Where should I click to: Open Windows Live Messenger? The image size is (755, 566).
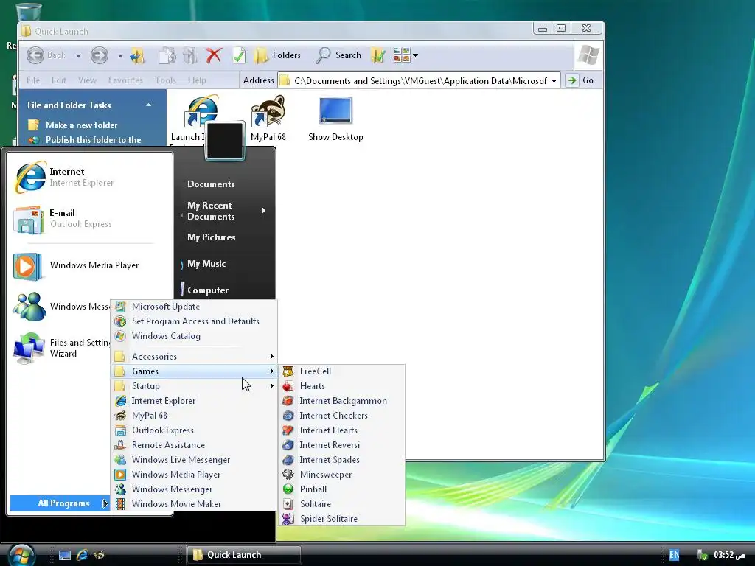pyautogui.click(x=194, y=460)
